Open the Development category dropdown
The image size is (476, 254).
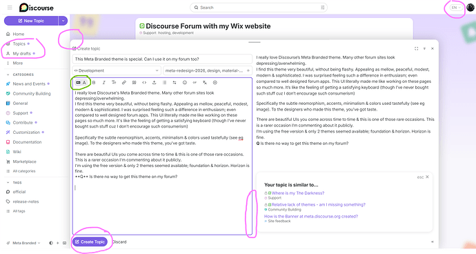point(117,70)
